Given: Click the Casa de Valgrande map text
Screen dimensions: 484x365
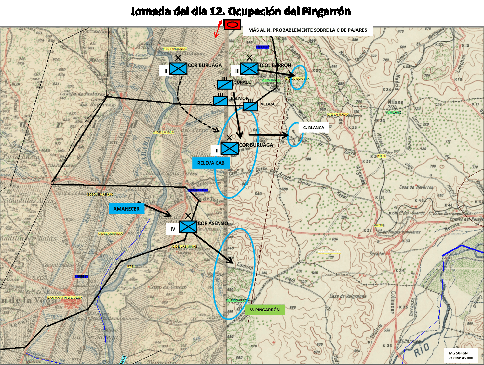Looking at the screenshot, I should coord(348,296).
